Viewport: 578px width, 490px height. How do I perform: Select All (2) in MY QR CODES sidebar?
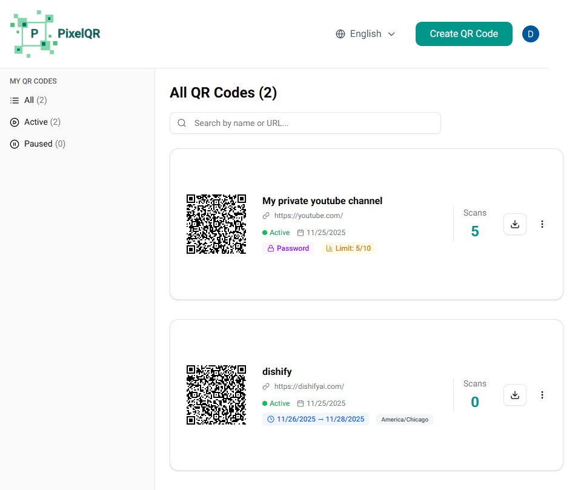click(28, 100)
